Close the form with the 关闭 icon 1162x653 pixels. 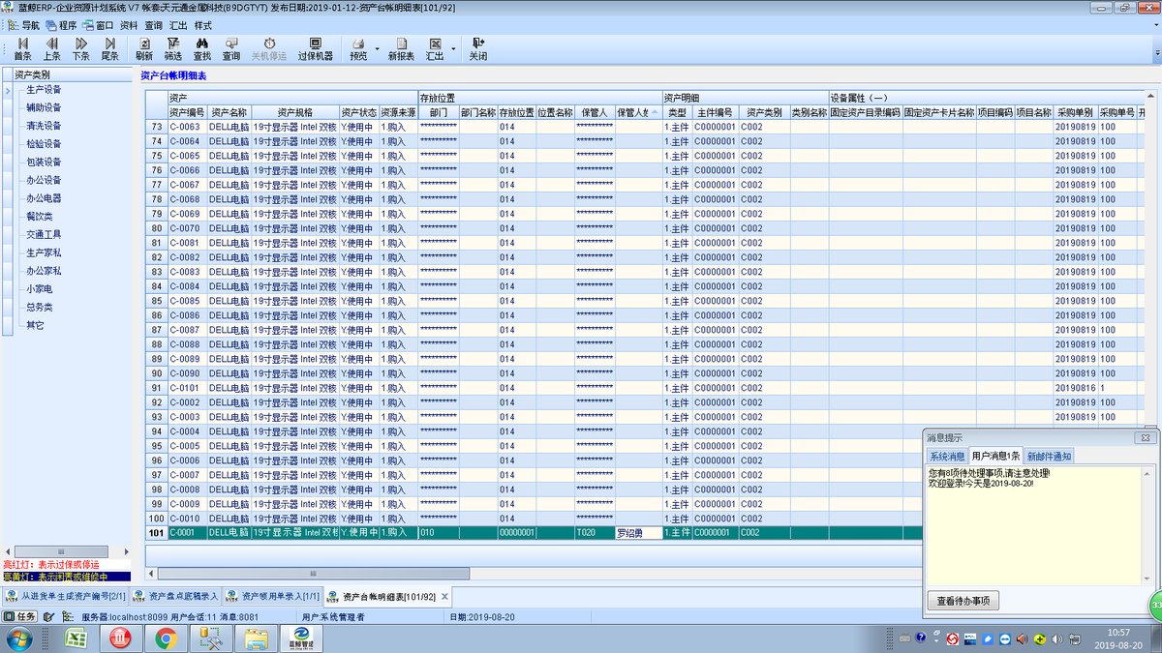(478, 49)
